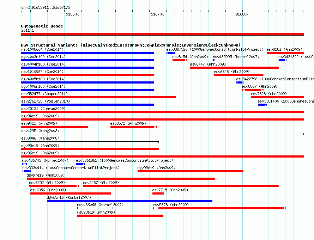Screen dimensions: 314x240
Task: Click esv6346 (Ahn2009) label
Action: (x=232, y=72)
